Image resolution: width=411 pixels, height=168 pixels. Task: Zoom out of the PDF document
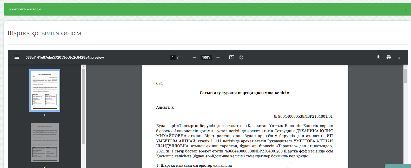click(x=195, y=57)
